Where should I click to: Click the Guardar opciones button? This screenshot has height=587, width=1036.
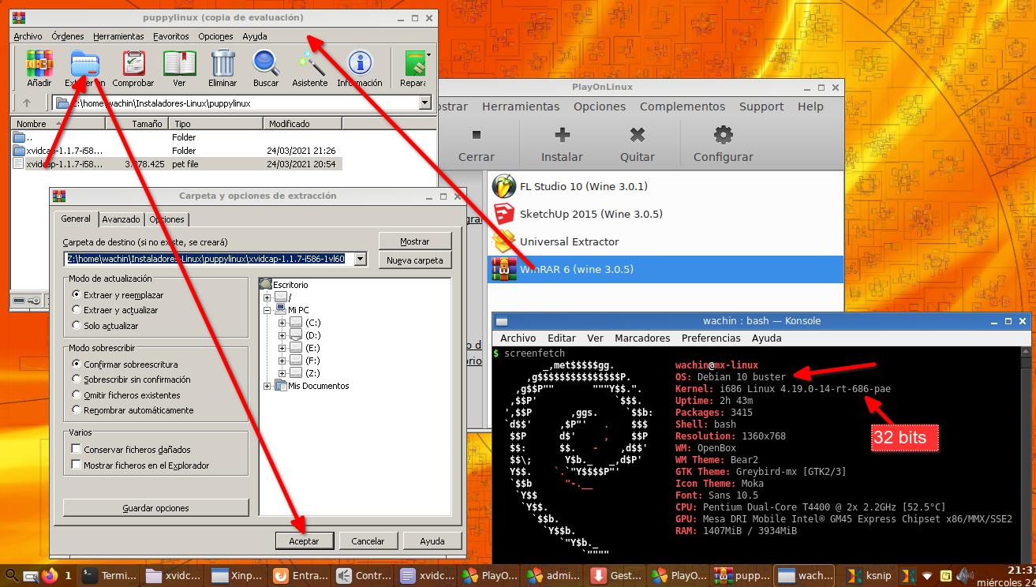point(155,508)
